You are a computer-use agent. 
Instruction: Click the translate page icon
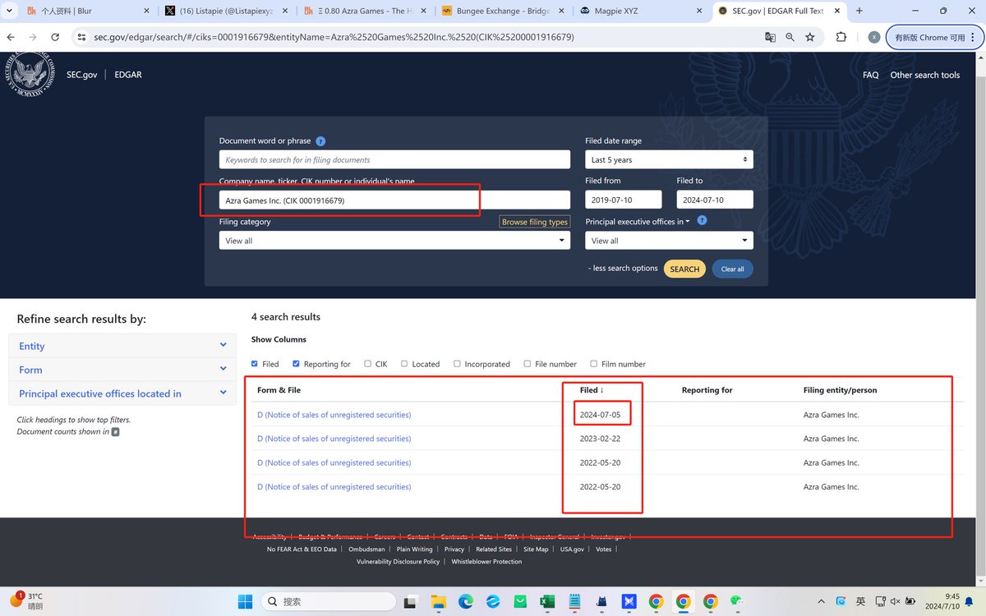[x=770, y=37]
